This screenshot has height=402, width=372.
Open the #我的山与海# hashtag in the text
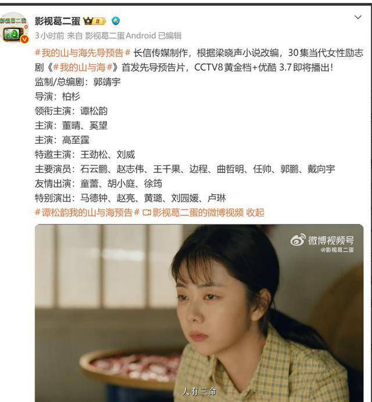(x=83, y=67)
